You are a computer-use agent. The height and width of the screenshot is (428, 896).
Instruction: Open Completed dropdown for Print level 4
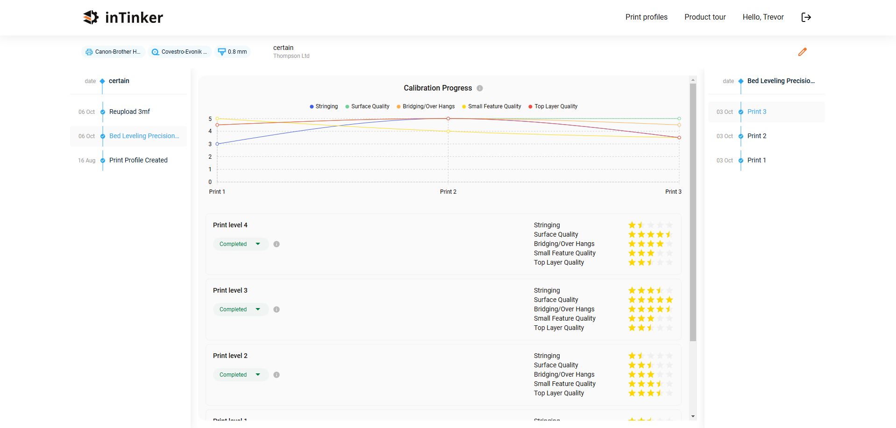coord(241,244)
